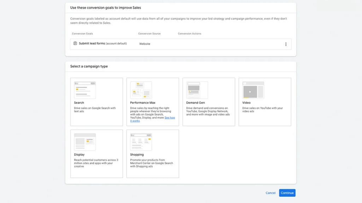This screenshot has width=362, height=203.
Task: Click 'Promote your products' Shopping description
Action: pos(151,163)
